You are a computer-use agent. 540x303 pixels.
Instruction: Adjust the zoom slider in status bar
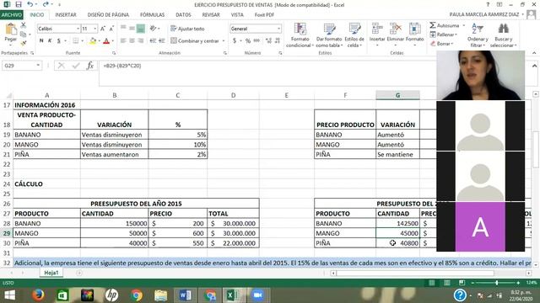[x=496, y=283]
